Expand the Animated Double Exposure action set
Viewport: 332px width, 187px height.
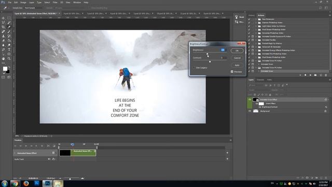256,36
